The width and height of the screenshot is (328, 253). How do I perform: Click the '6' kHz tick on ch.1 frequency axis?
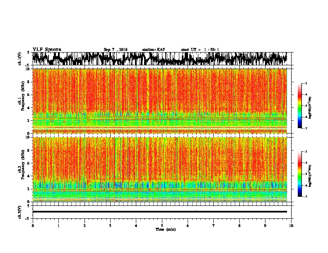pyautogui.click(x=29, y=95)
